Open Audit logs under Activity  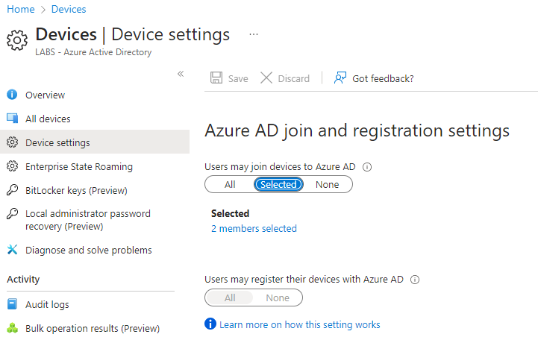pos(47,304)
